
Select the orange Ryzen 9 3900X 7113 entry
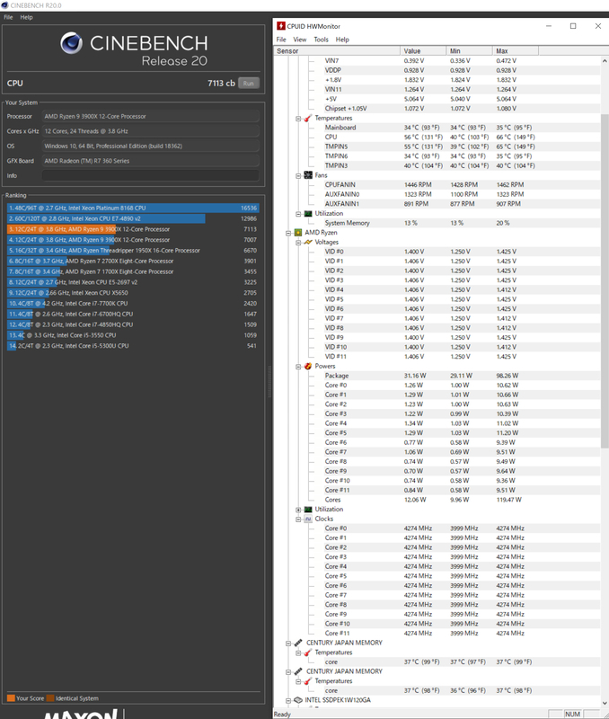133,229
